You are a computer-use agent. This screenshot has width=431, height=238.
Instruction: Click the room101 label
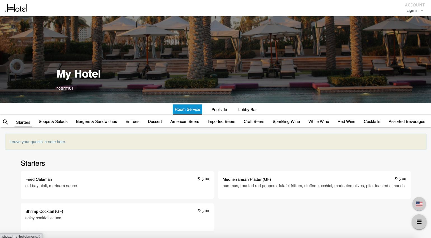(x=65, y=88)
